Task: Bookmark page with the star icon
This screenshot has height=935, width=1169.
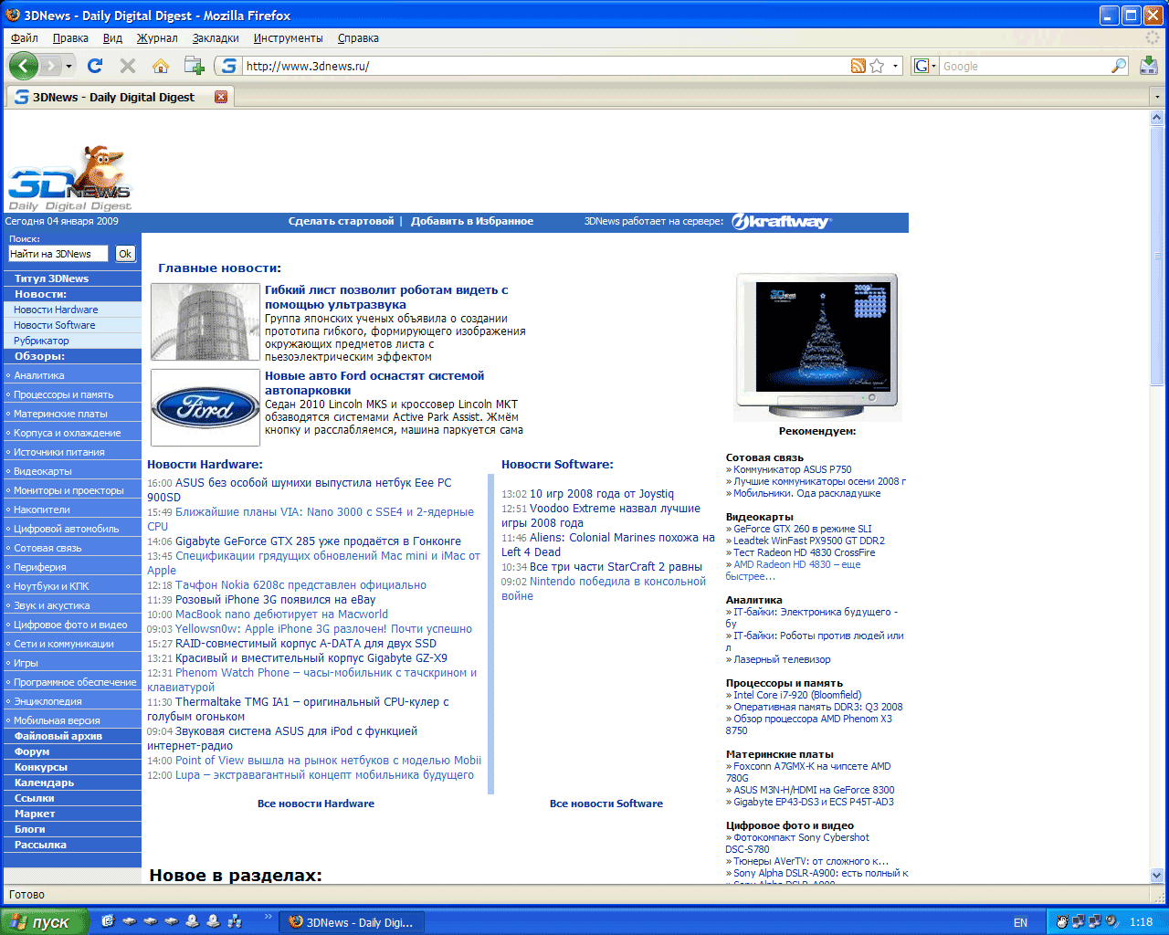Action: 877,66
